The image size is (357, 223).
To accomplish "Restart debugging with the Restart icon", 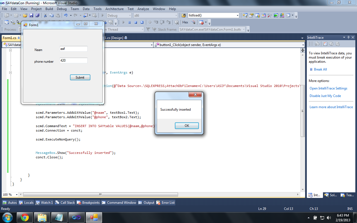I will pyautogui.click(x=142, y=22).
